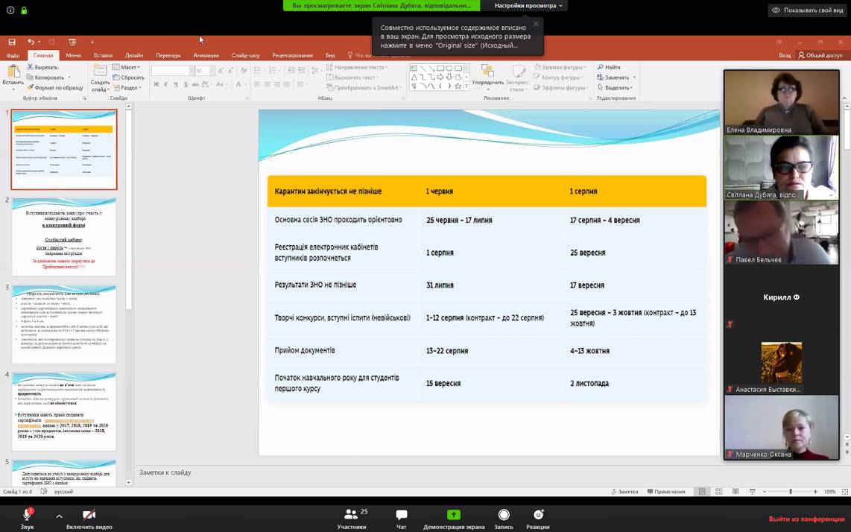Click the Показывать свой вид button
The width and height of the screenshot is (851, 532).
click(x=808, y=10)
